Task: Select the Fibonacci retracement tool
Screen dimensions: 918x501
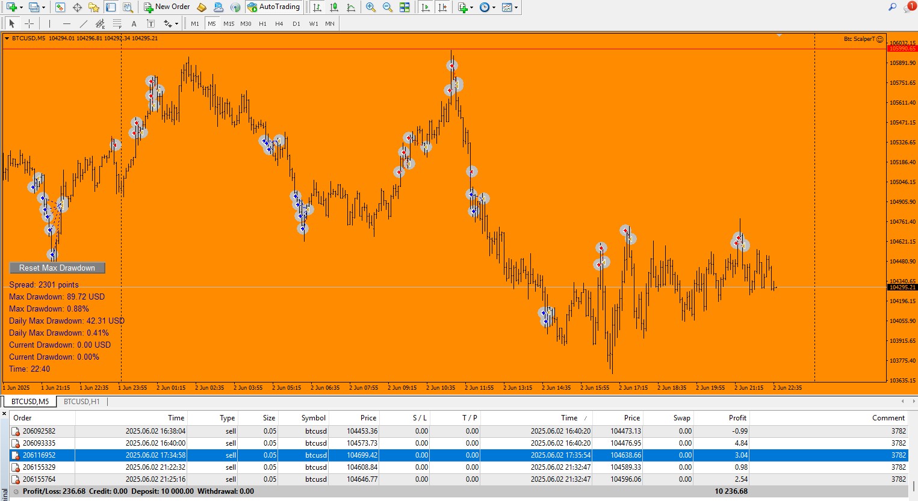Action: 117,24
